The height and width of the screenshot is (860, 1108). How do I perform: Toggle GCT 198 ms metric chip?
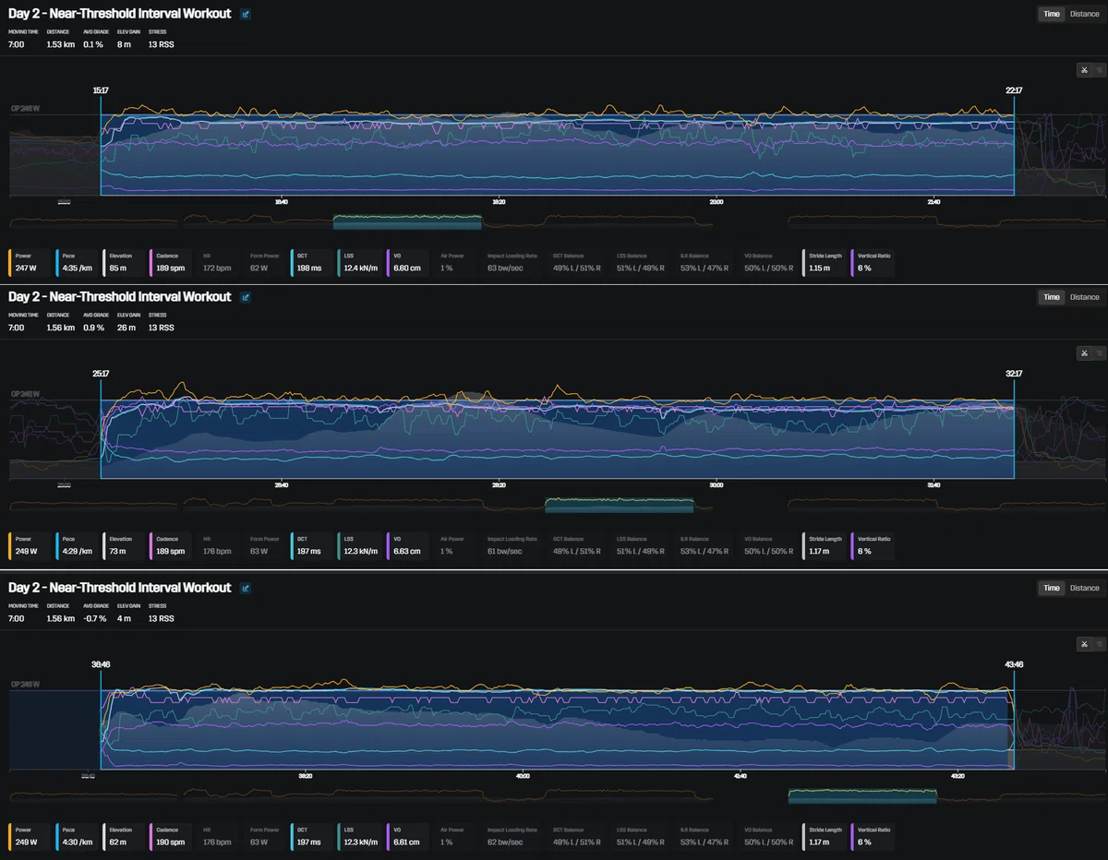click(x=313, y=263)
